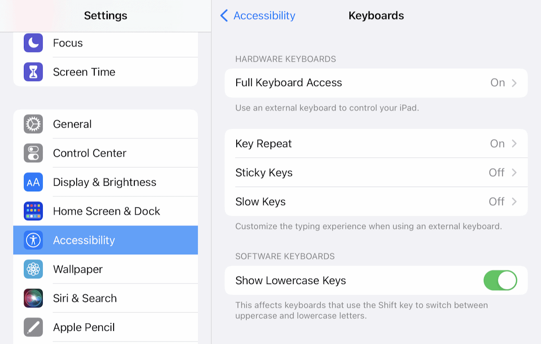The width and height of the screenshot is (541, 344).
Task: Tap the Accessibility figure icon
Action: click(x=33, y=240)
